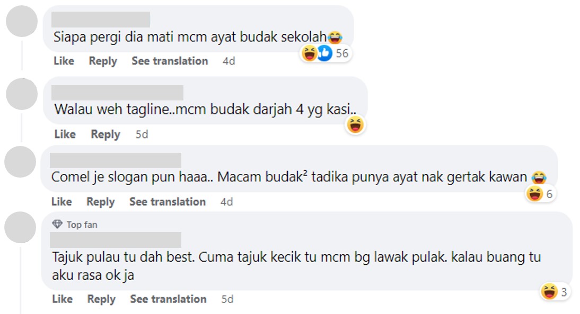Click laughing reaction on 'Tajuk pulau' comment

pyautogui.click(x=549, y=291)
